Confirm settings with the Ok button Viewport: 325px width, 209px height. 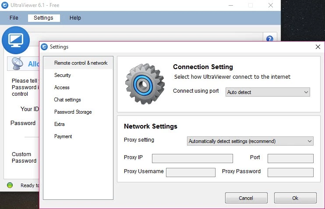(295, 198)
